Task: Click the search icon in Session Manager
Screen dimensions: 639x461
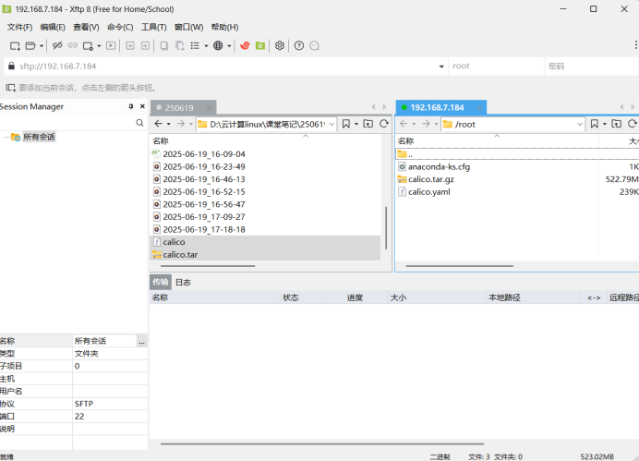Action: (x=139, y=123)
